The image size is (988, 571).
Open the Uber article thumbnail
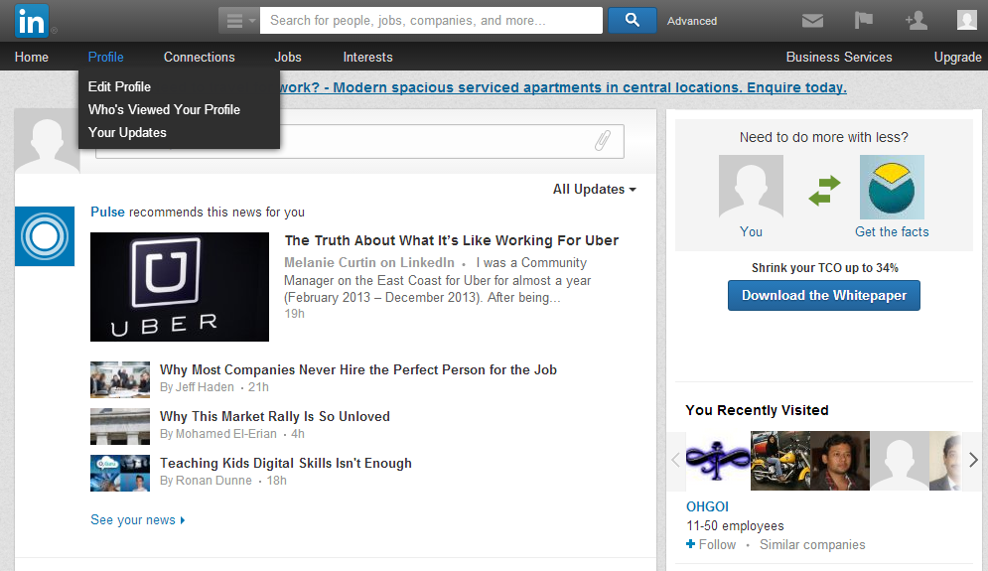click(x=180, y=287)
